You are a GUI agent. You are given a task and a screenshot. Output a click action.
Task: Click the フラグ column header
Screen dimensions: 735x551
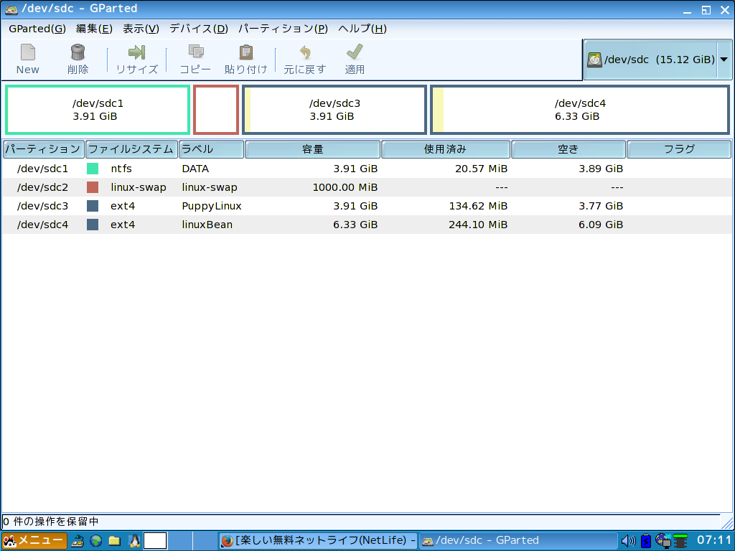click(x=679, y=149)
